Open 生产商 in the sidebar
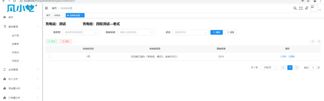This screenshot has height=101, width=324. click(15, 36)
